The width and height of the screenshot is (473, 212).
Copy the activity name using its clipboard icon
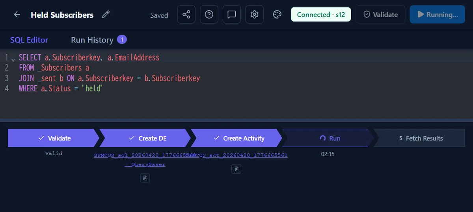pyautogui.click(x=236, y=169)
